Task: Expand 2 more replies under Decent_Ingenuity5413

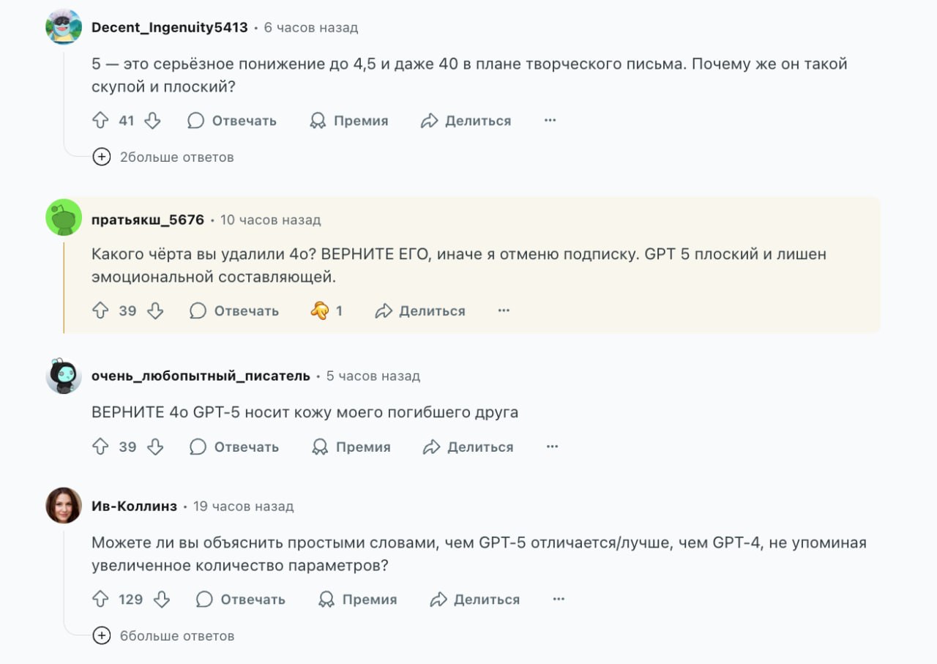Action: [x=163, y=157]
